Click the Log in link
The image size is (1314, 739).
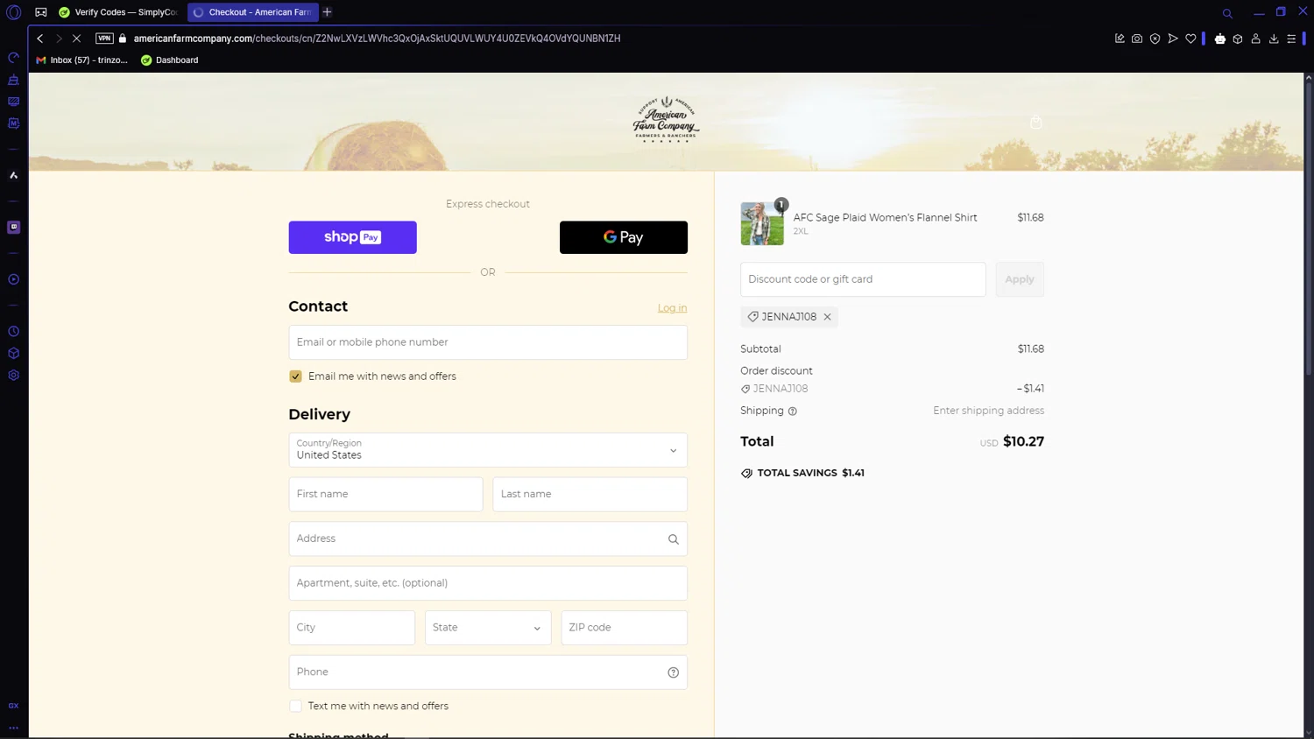[672, 308]
